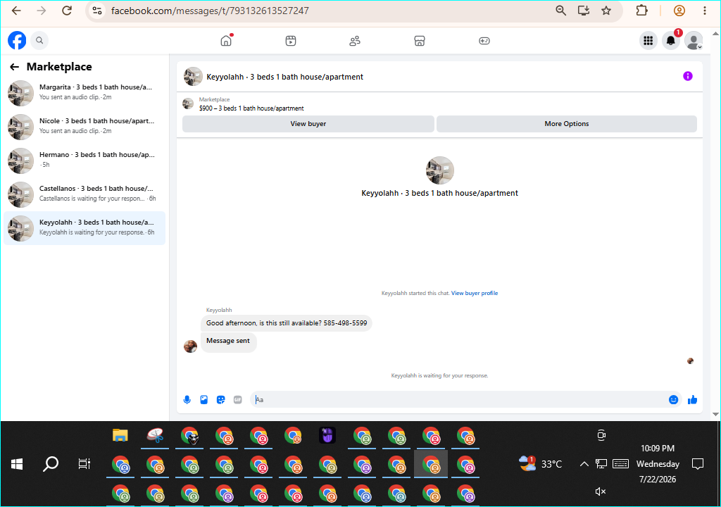Click the View buyer button
This screenshot has height=507, width=721.
pos(308,124)
